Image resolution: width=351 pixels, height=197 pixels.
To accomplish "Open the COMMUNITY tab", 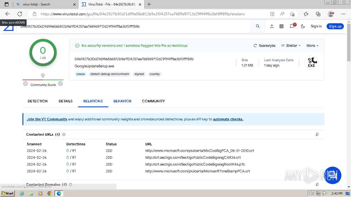I will 153,101.
